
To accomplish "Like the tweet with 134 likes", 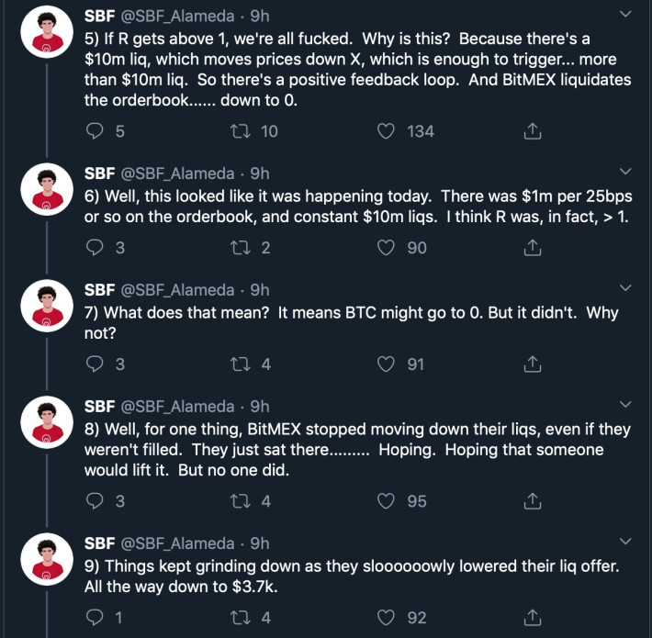I will (x=386, y=131).
